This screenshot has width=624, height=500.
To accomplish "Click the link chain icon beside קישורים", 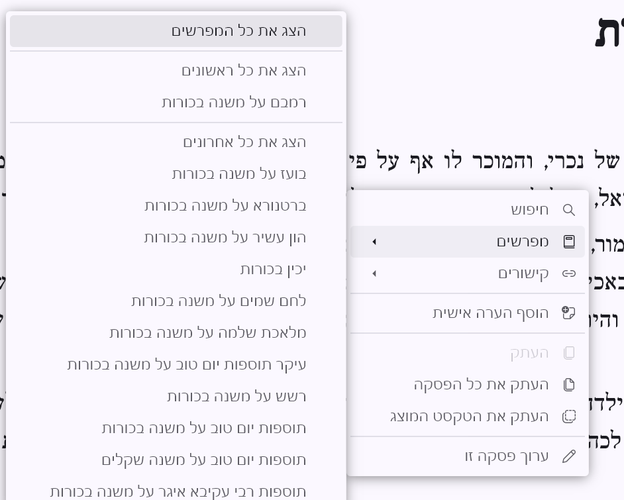I will coord(568,274).
